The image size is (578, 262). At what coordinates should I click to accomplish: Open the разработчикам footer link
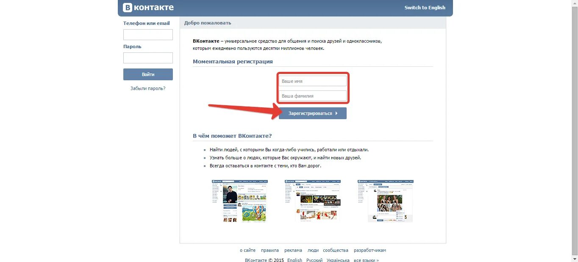(370, 250)
